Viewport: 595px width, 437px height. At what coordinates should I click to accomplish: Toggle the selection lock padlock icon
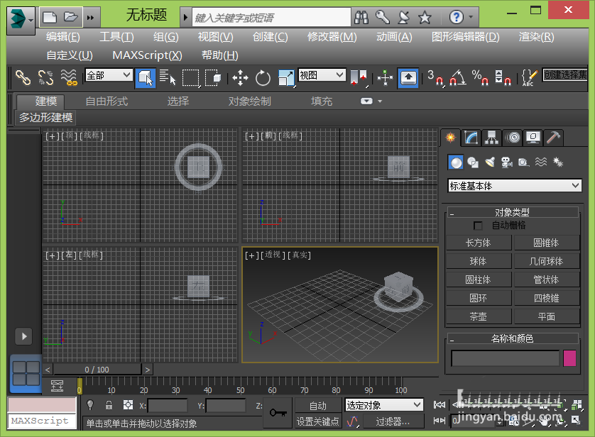click(x=109, y=406)
